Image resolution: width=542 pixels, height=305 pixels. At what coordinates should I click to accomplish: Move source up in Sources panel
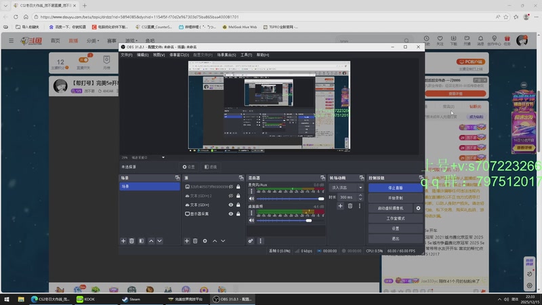[215, 241]
